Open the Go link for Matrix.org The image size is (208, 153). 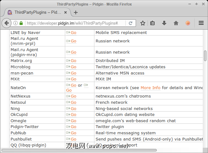click(73, 61)
